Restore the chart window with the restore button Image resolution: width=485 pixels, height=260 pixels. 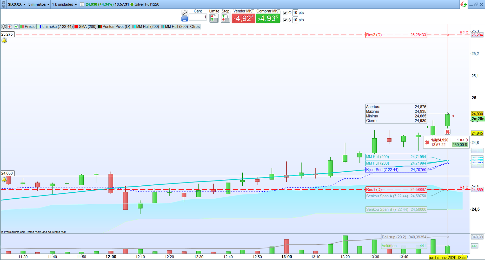(476, 4)
